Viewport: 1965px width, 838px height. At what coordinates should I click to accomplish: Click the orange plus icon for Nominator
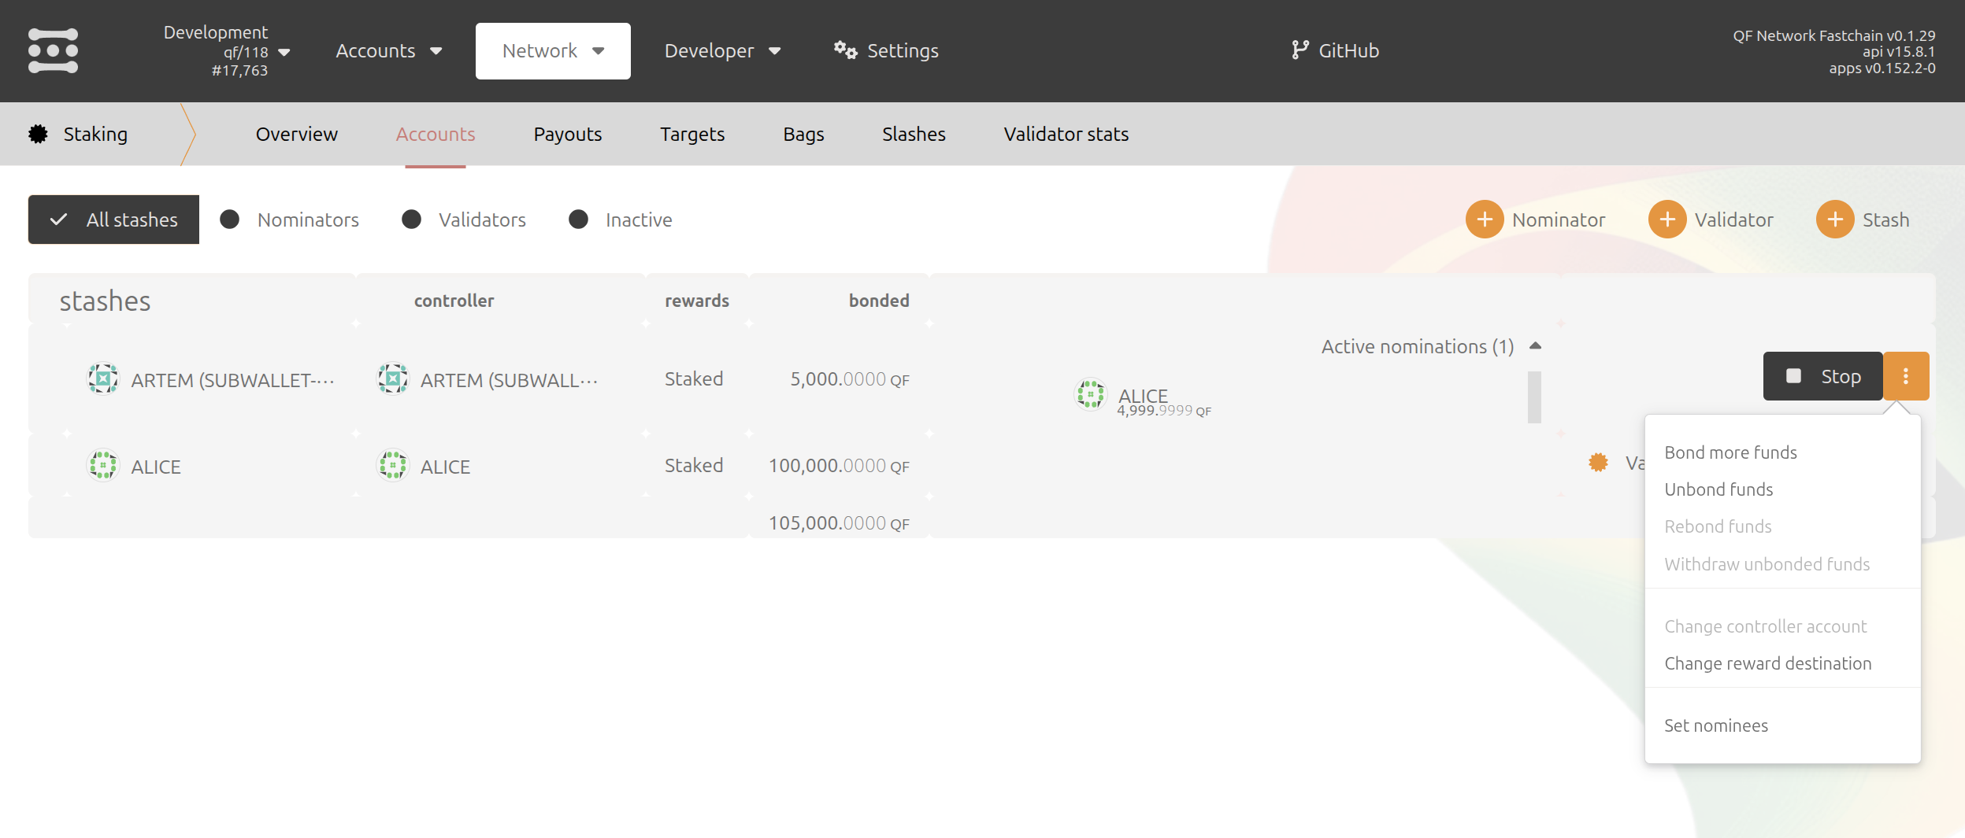(1484, 220)
